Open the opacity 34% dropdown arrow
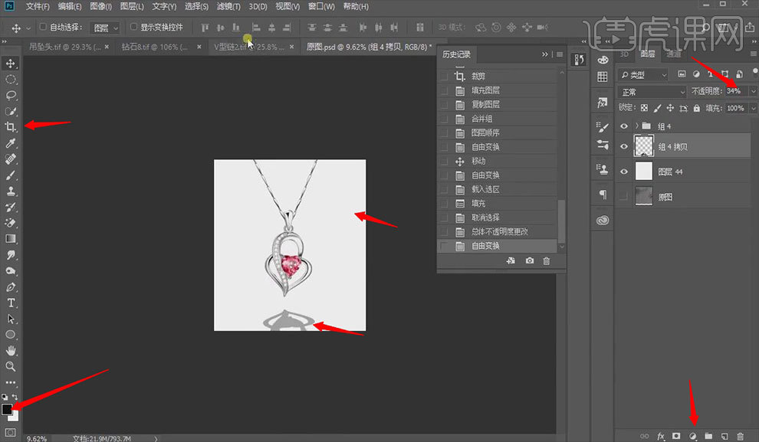Image resolution: width=759 pixels, height=442 pixels. [752, 91]
